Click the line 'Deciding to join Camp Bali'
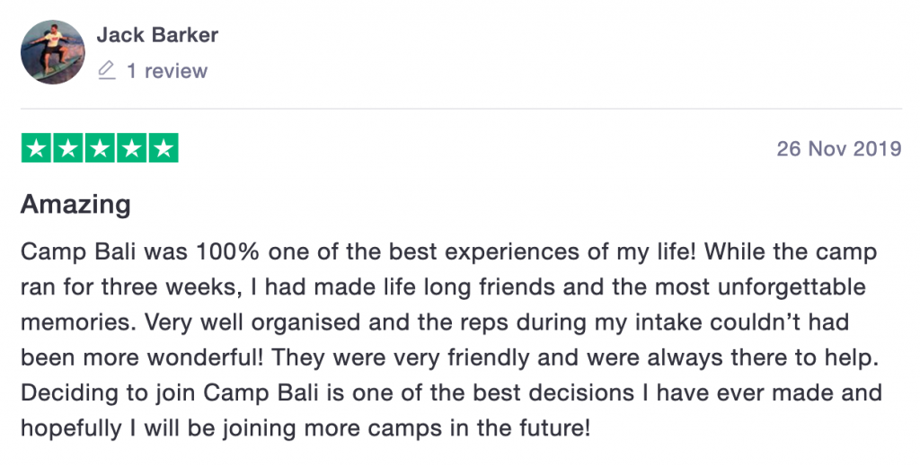This screenshot has width=920, height=466. tap(451, 392)
